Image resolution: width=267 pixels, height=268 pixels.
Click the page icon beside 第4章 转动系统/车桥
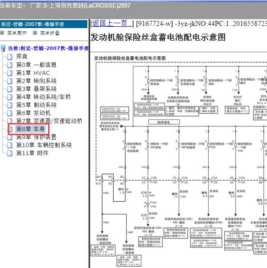[10, 97]
